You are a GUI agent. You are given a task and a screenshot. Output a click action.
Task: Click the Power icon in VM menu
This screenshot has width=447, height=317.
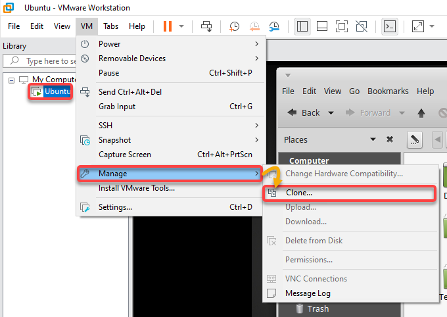click(85, 44)
